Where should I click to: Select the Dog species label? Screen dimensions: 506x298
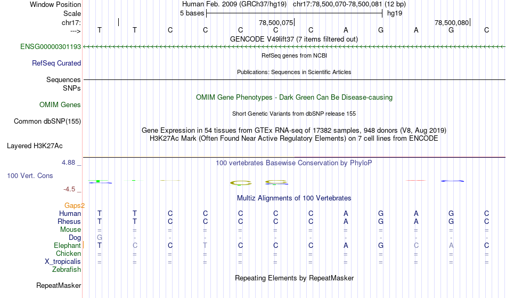click(x=75, y=238)
